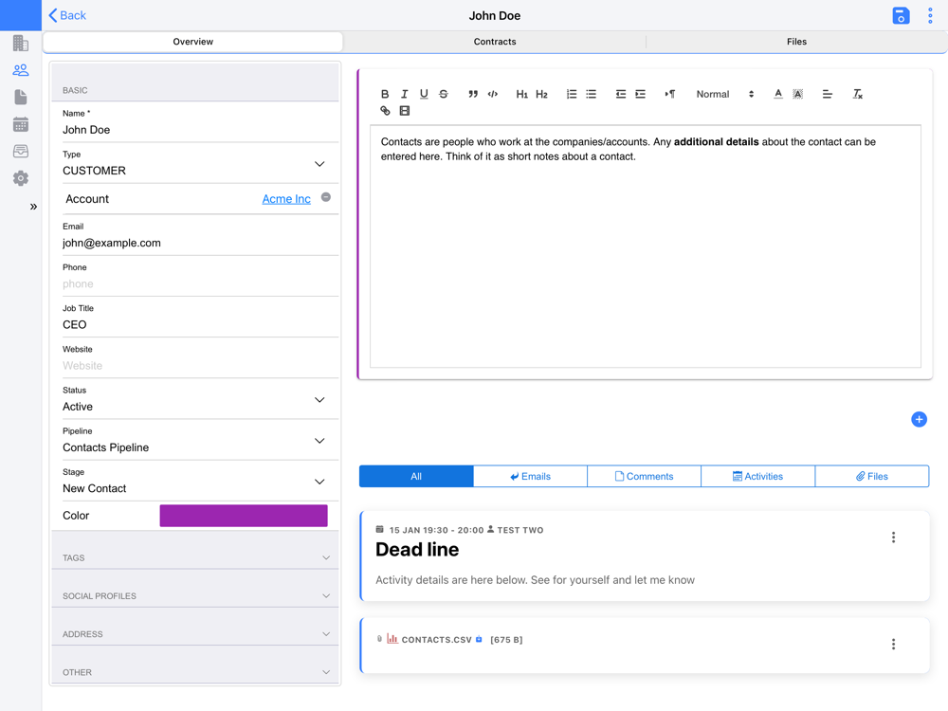948x711 pixels.
Task: Filter timeline by Files segment
Action: pyautogui.click(x=872, y=477)
